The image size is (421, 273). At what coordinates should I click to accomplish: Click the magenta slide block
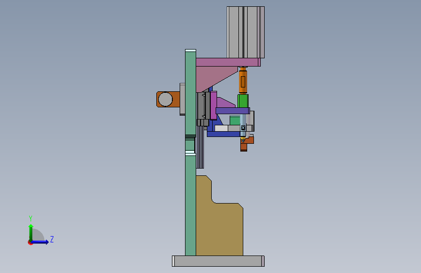tap(214, 105)
